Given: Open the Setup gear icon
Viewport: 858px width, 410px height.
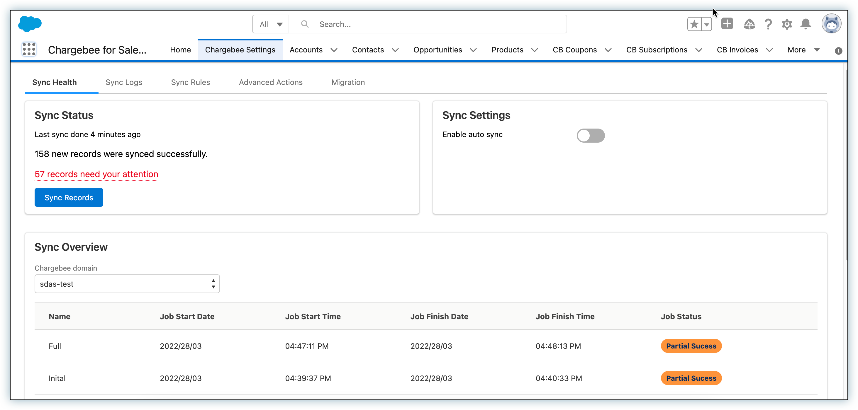Looking at the screenshot, I should coord(787,24).
